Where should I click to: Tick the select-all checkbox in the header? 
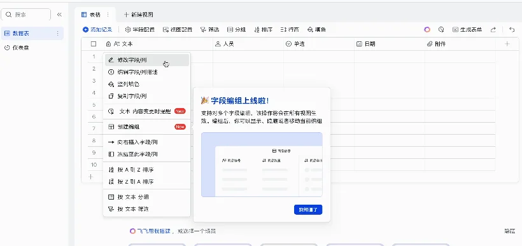(94, 44)
